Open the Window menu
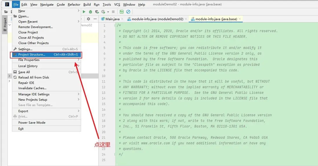This screenshot has width=318, height=166. tap(129, 4)
